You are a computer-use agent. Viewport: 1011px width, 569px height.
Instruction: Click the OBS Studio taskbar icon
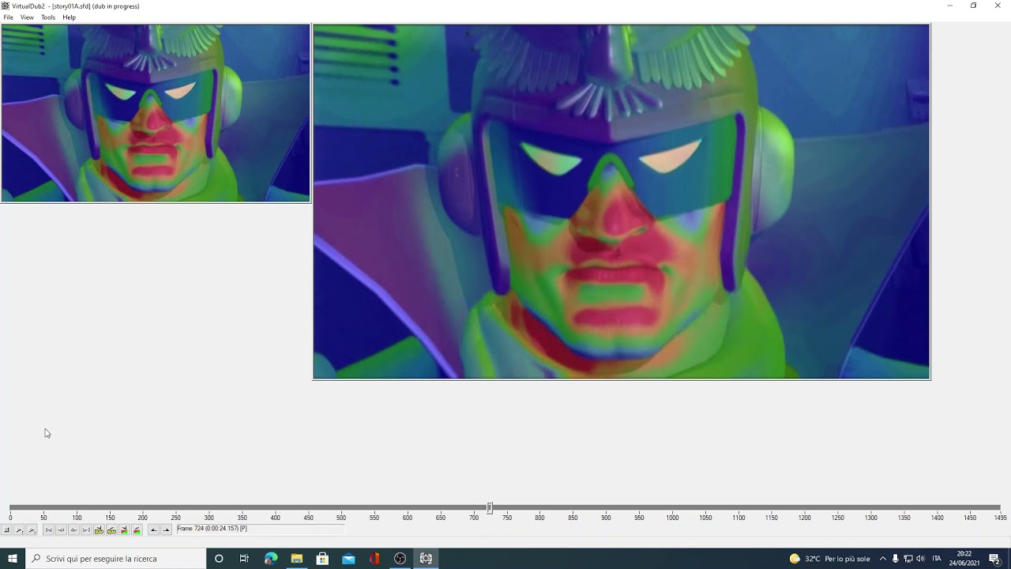pyautogui.click(x=400, y=559)
